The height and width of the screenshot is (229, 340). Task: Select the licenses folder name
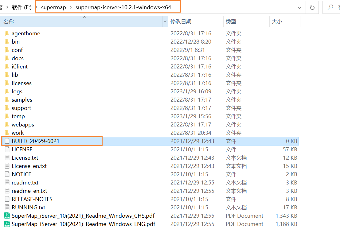coord(21,83)
